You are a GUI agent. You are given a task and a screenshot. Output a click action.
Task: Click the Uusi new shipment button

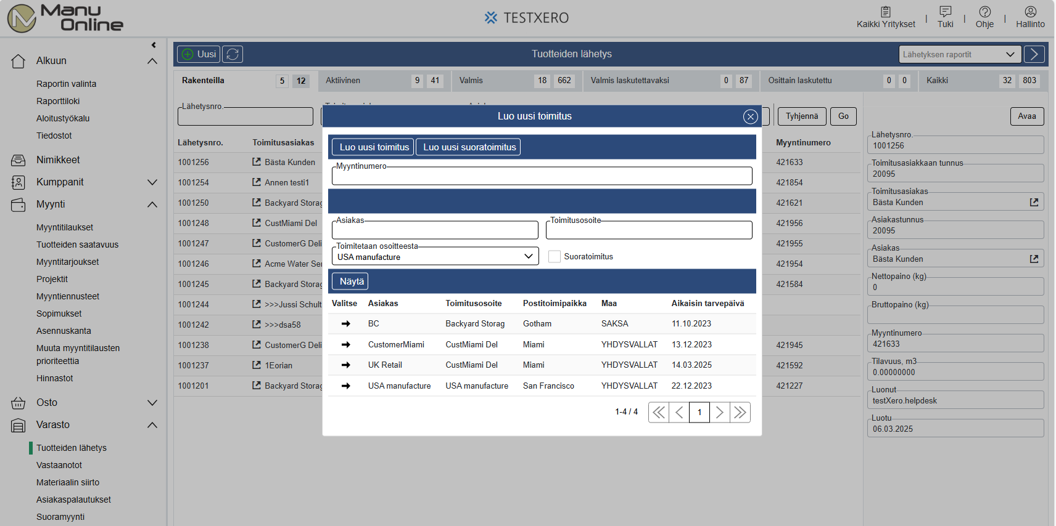(x=199, y=54)
